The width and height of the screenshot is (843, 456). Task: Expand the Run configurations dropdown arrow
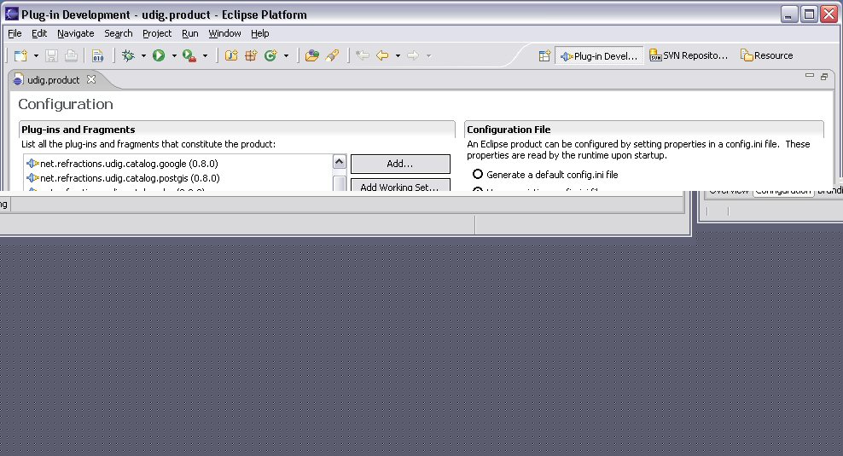click(174, 55)
